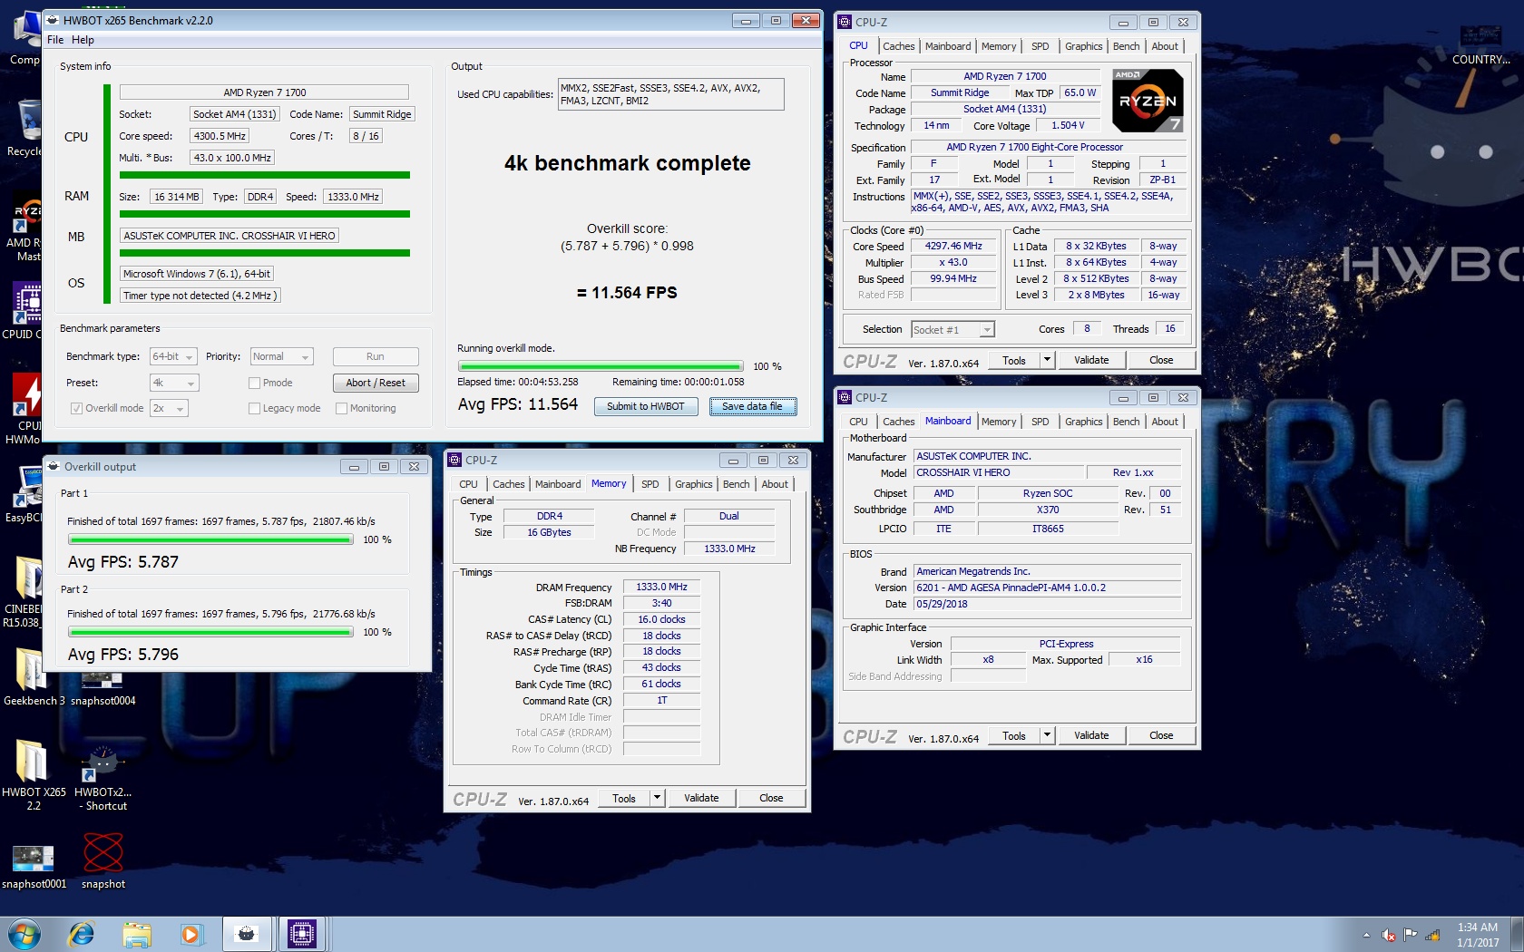
Task: Open CPUID HWMonitor desktop icon
Action: point(24,408)
